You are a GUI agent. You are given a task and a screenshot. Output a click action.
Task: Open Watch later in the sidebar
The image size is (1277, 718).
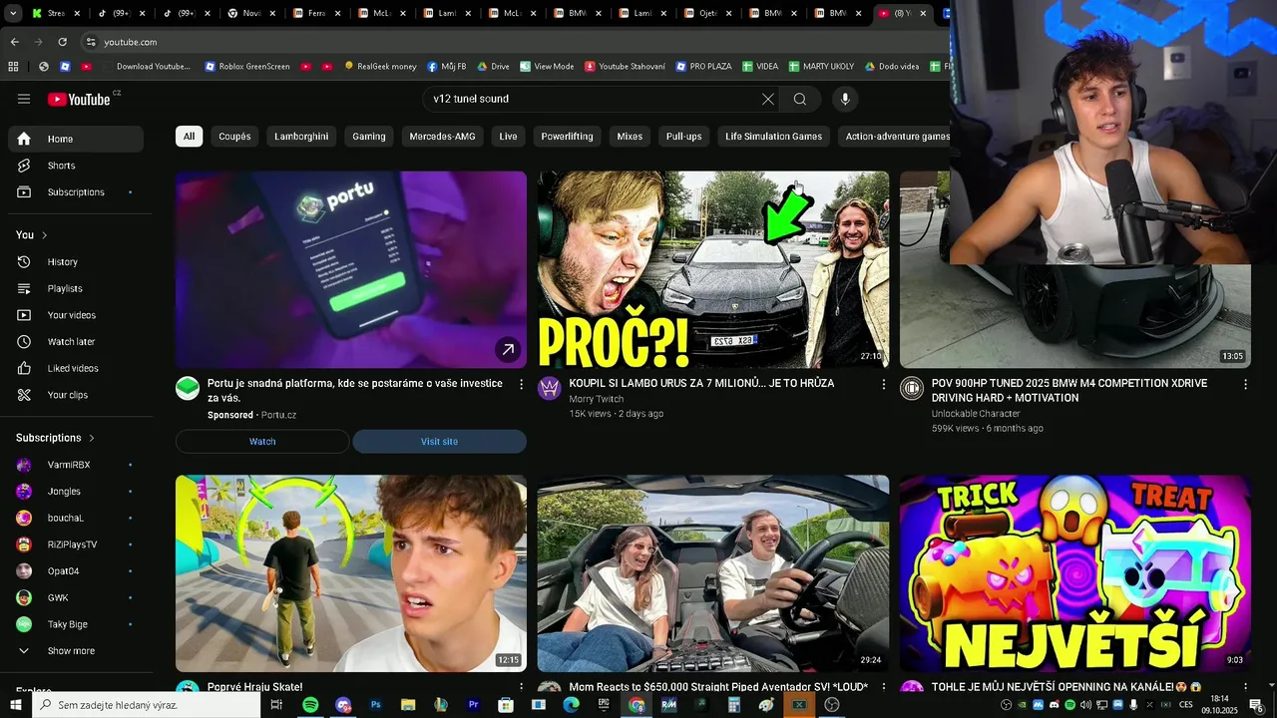coord(76,342)
